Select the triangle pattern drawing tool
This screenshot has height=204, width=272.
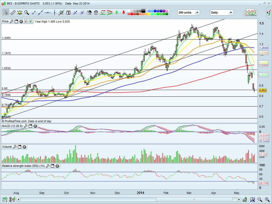coord(110,12)
